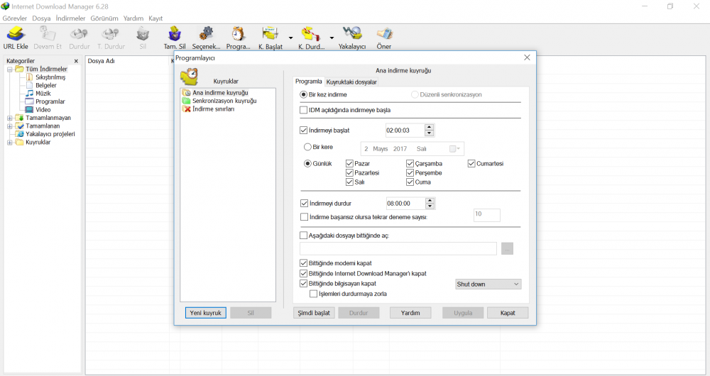Open the İndirmeler menu
Viewport: 710px width, 376px height.
(70, 18)
